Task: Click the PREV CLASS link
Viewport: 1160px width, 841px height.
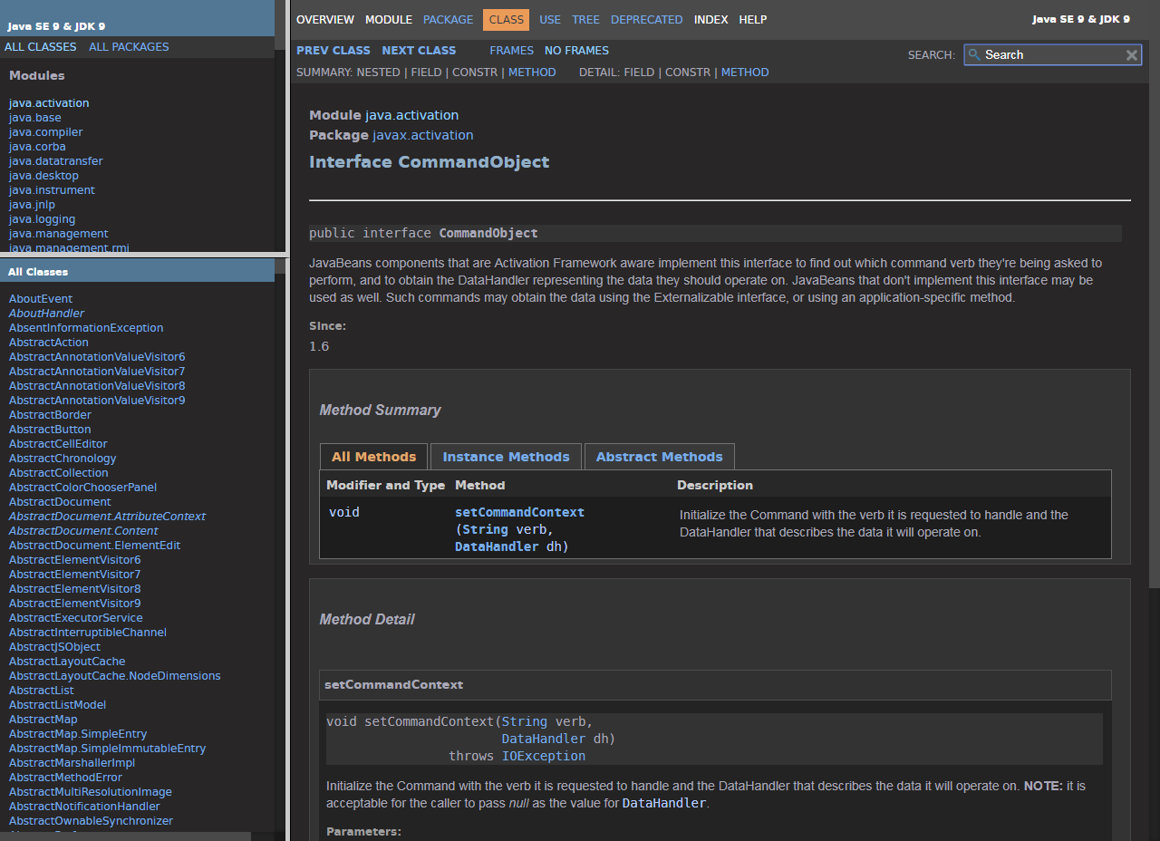Action: 333,51
